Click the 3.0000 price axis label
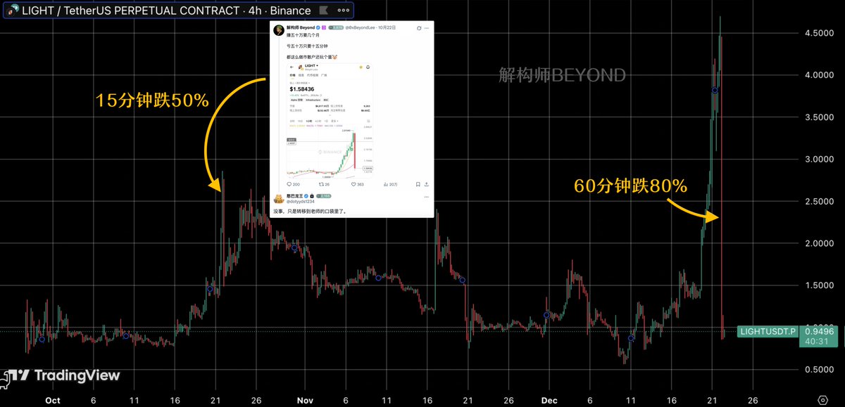The image size is (845, 407). [818, 159]
